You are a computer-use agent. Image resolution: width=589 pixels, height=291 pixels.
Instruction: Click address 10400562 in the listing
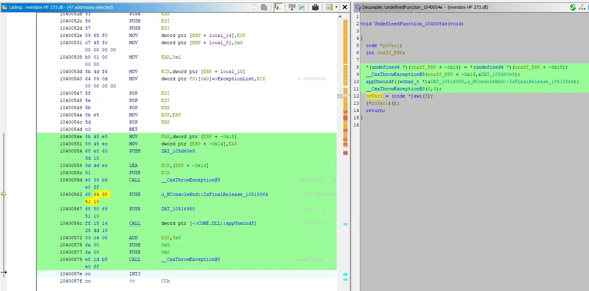tap(71, 194)
